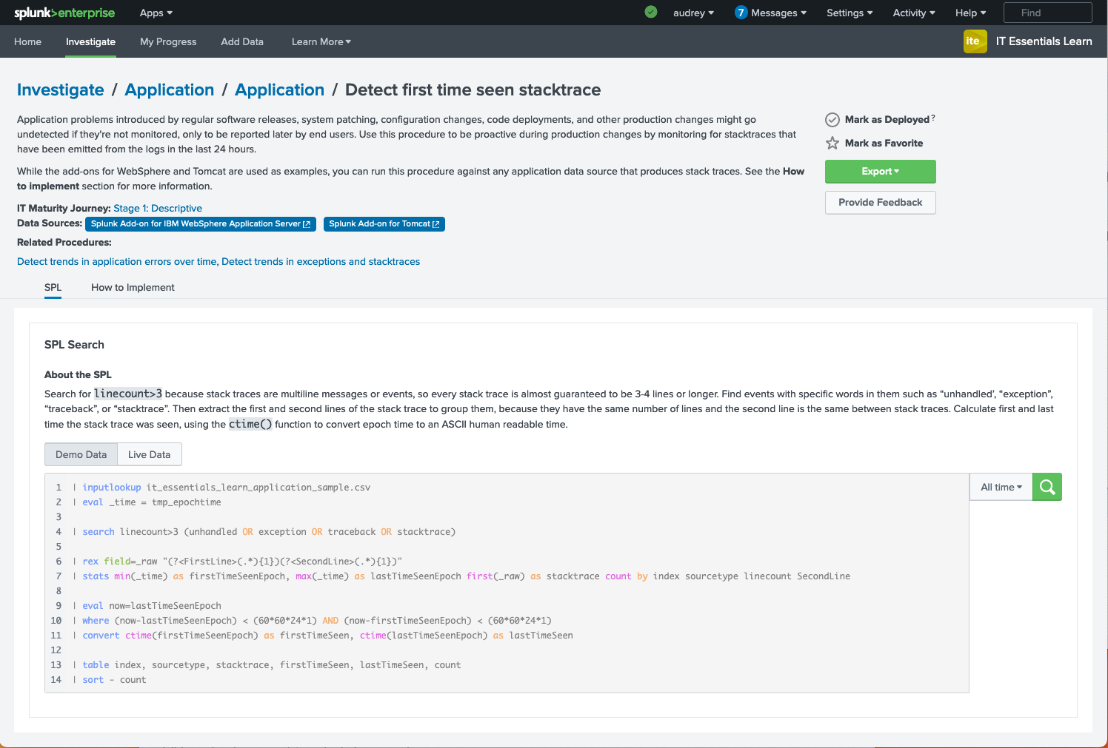Image resolution: width=1108 pixels, height=748 pixels.
Task: Toggle the Mark as Favorite star
Action: point(832,144)
